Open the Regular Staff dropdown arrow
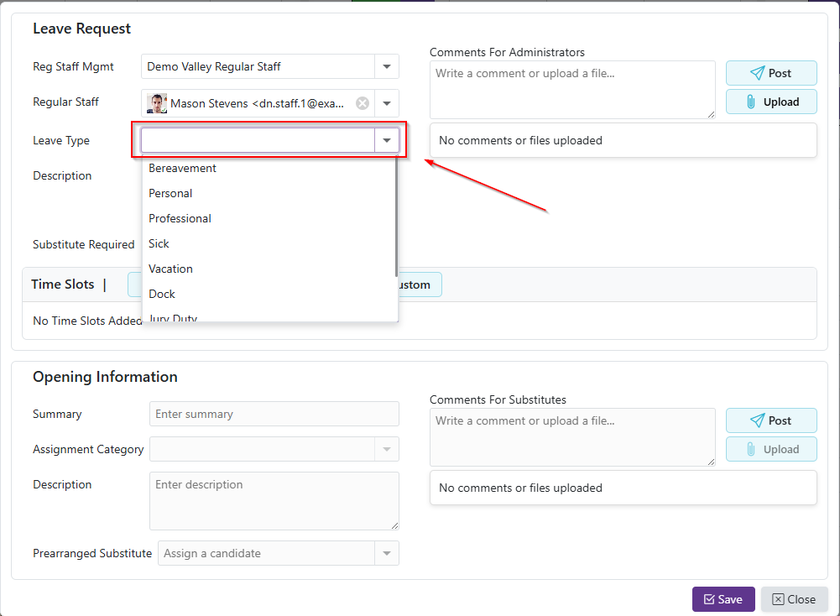Viewport: 840px width, 616px height. coord(387,103)
